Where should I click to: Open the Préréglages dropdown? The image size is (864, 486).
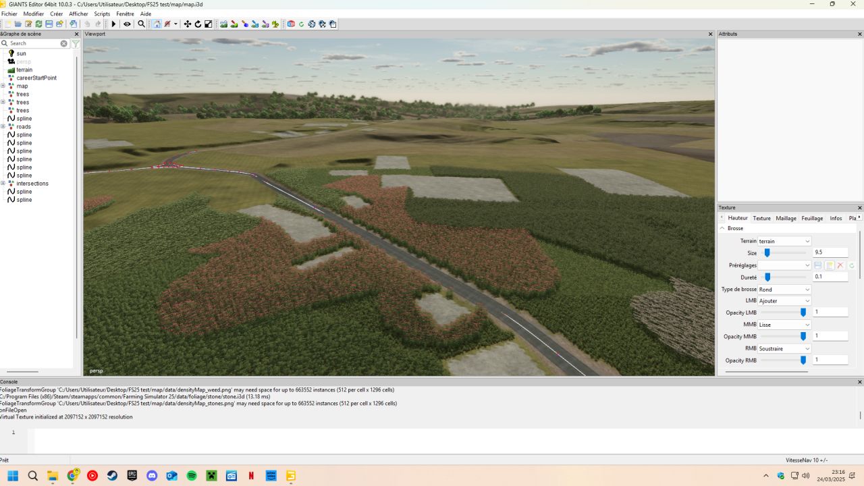(x=784, y=265)
